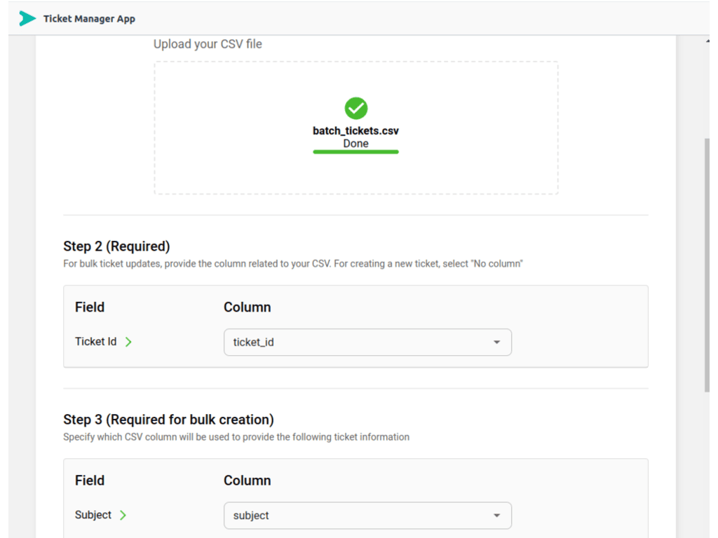718x538 pixels.
Task: Click the Done upload status text
Action: (355, 143)
